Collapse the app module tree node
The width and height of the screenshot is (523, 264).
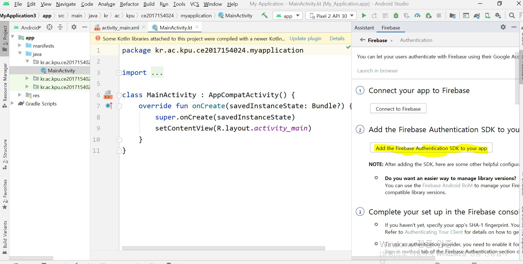[13, 37]
